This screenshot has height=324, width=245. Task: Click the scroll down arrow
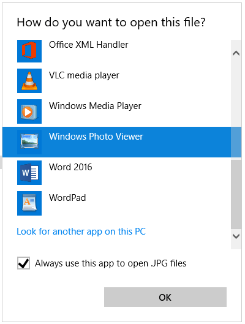tap(236, 236)
